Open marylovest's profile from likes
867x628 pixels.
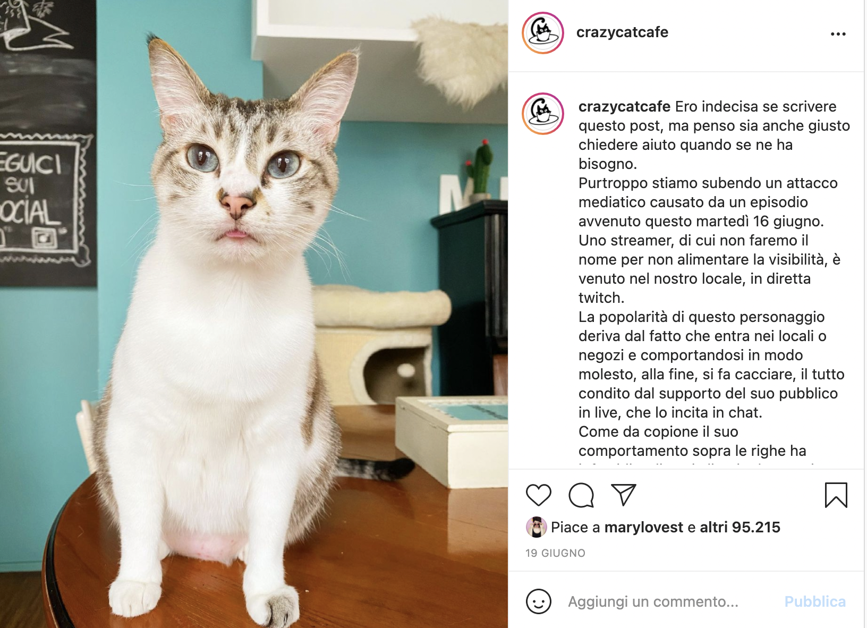tap(643, 527)
